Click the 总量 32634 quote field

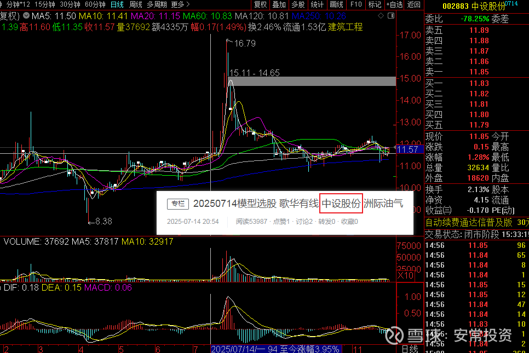[x=457, y=167]
